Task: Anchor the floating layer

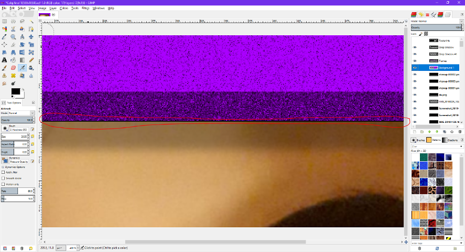Action: pos(452,132)
